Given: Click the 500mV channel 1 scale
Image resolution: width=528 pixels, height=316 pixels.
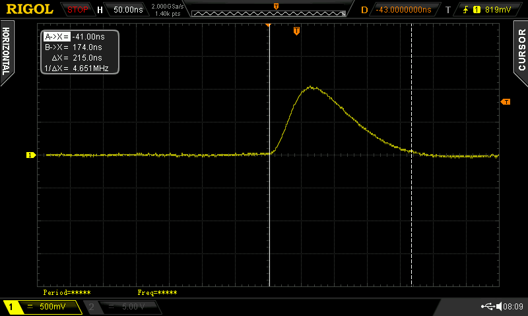Looking at the screenshot, I should click(x=53, y=307).
